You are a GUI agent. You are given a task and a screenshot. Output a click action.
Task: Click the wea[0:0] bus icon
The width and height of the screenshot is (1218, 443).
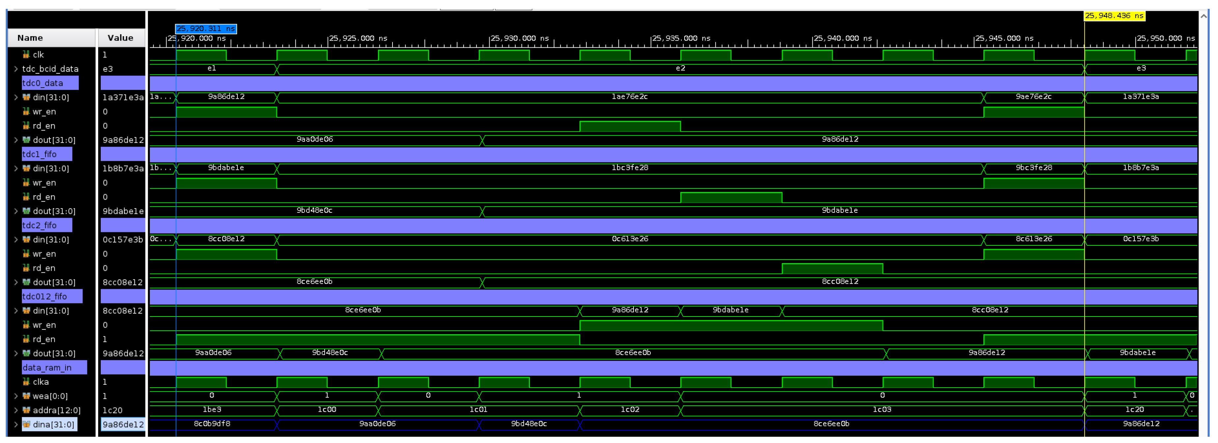click(x=26, y=396)
